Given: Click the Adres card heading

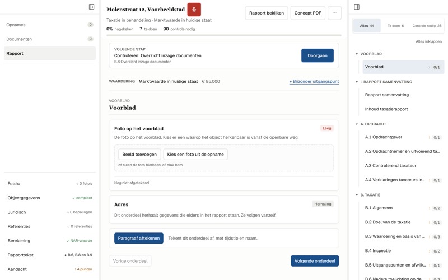Looking at the screenshot, I should click(x=121, y=204).
